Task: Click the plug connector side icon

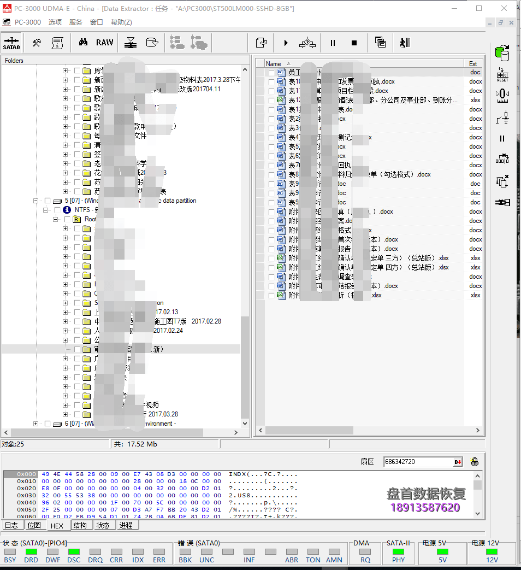Action: tap(502, 202)
